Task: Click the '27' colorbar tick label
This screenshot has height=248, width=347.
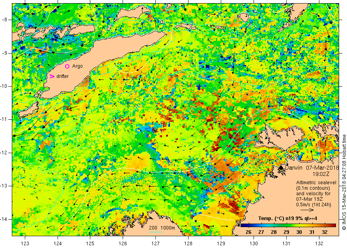Action: tap(261, 232)
